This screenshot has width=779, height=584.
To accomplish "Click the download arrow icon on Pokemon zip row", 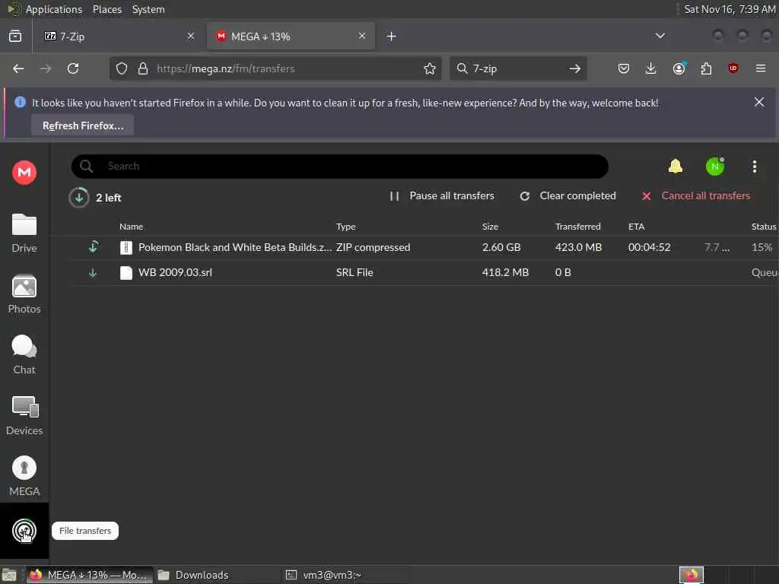I will (x=93, y=247).
